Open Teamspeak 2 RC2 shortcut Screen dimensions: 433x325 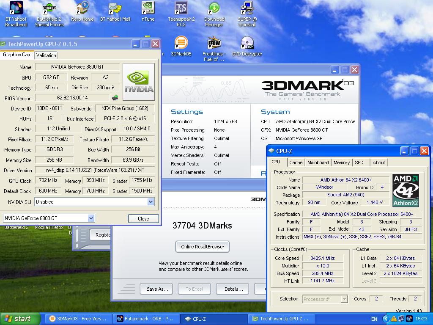pos(181,14)
